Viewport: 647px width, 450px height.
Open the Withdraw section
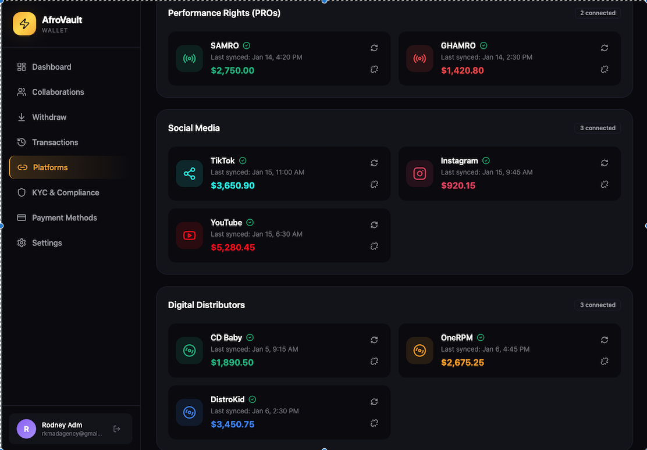49,117
